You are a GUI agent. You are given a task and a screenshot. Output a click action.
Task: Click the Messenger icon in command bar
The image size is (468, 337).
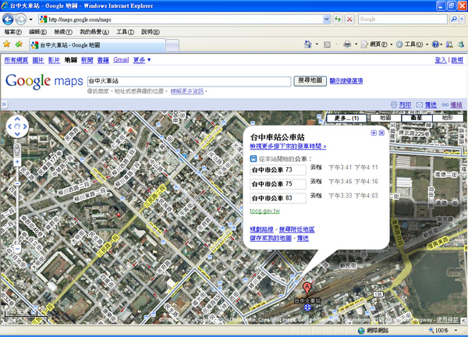461,44
